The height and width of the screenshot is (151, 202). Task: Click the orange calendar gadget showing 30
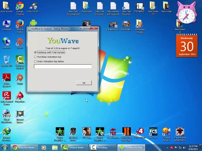(187, 46)
